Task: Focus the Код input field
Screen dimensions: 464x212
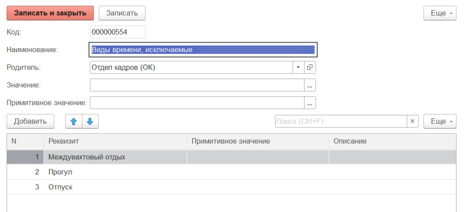Action: (118, 32)
